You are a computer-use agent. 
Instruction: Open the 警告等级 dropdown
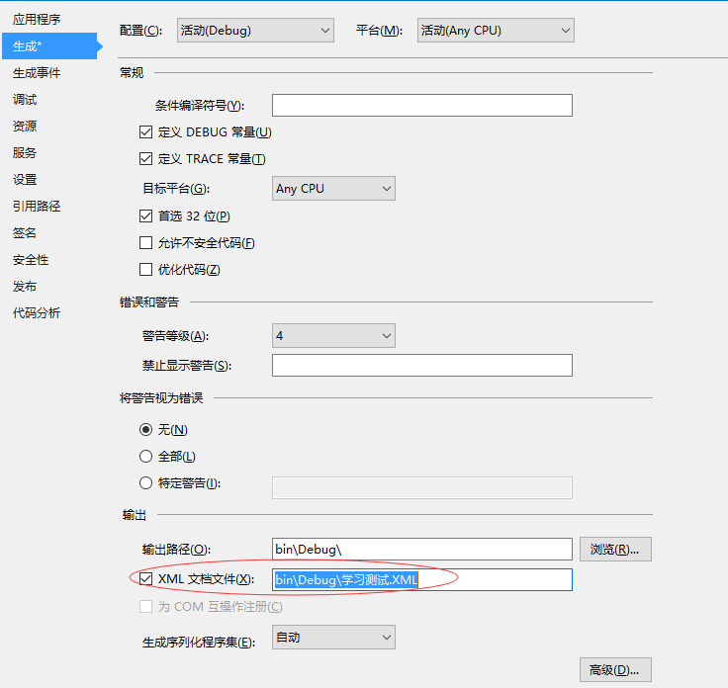[333, 335]
